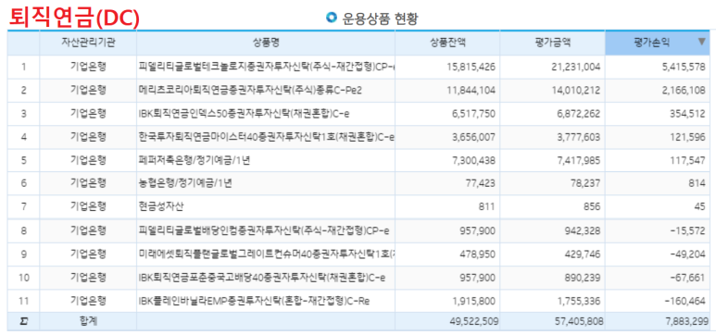
Task: Click loss value -15,572
Action: (x=688, y=231)
